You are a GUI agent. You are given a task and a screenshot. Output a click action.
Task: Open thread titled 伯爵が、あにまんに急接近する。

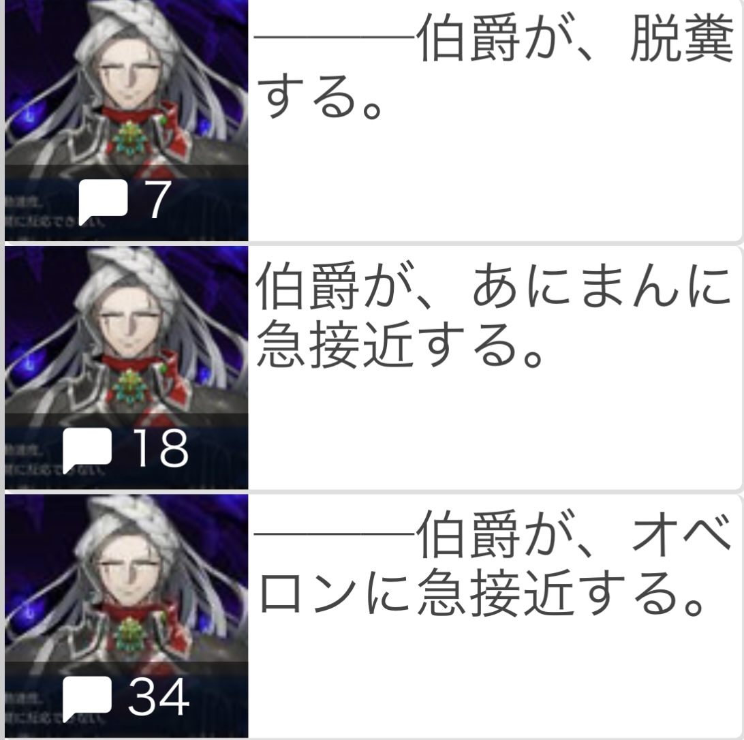(493, 315)
